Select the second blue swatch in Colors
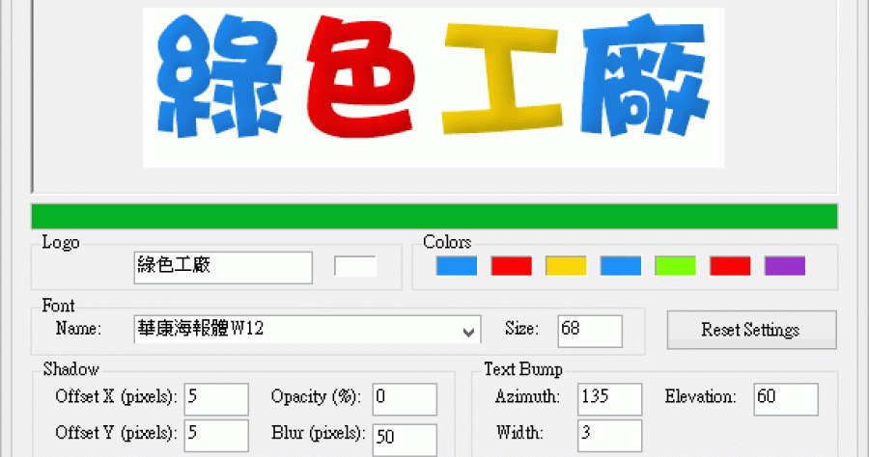This screenshot has width=869, height=457. point(621,266)
